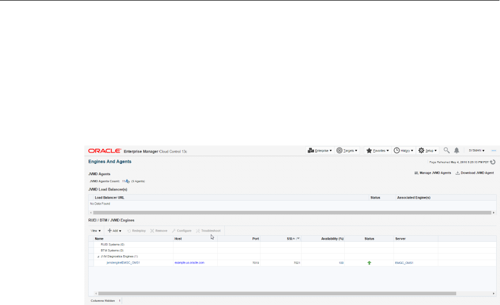Open the search magnifier icon
The width and height of the screenshot is (500, 305).
446,150
